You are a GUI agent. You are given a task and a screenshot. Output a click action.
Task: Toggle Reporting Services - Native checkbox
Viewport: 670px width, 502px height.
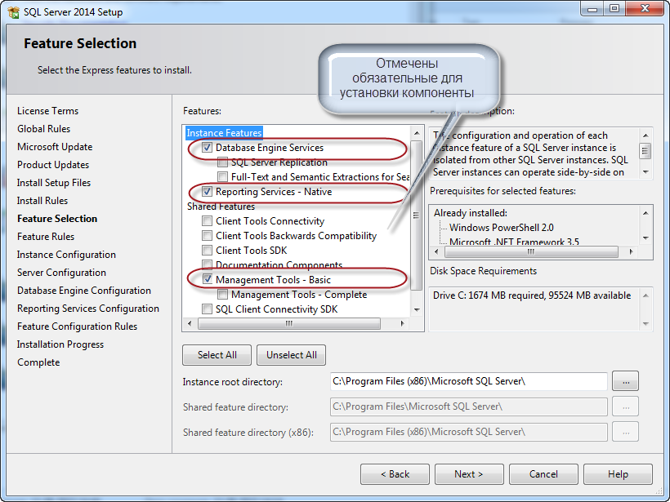208,192
